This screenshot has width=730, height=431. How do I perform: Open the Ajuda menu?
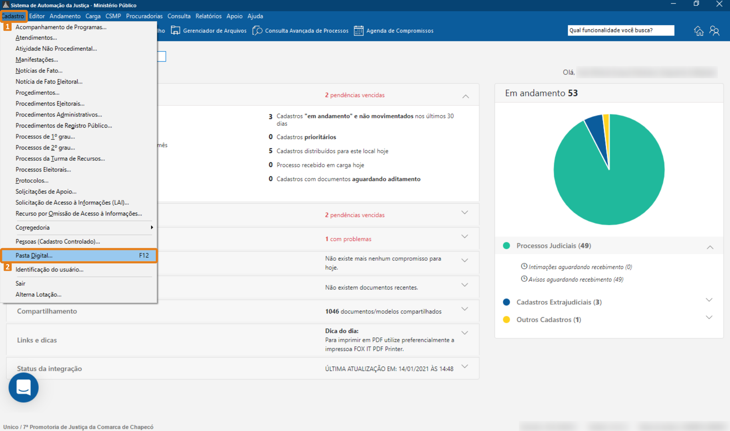tap(255, 16)
